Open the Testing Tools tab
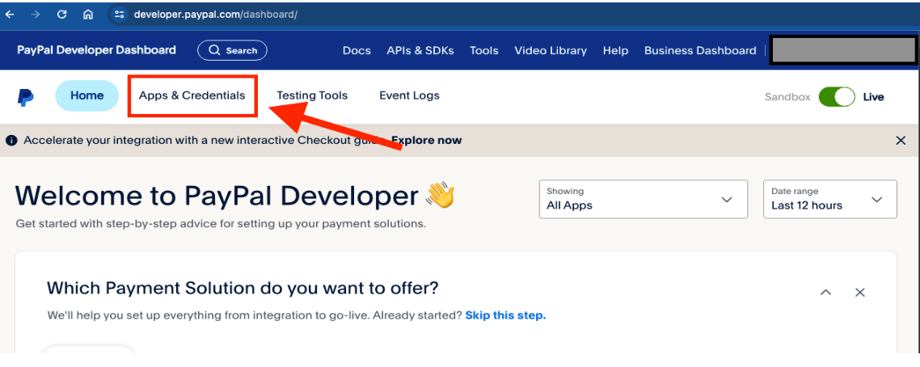920x367 pixels. coord(312,95)
